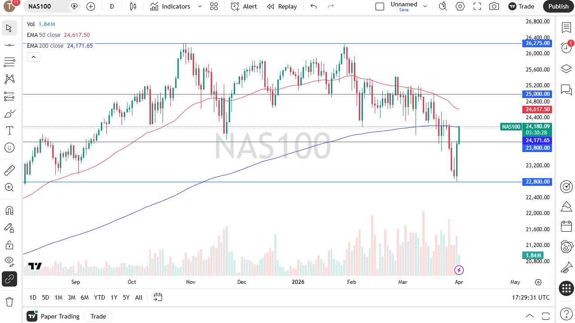Open the Watchlist panel on the right sidebar

point(566,27)
